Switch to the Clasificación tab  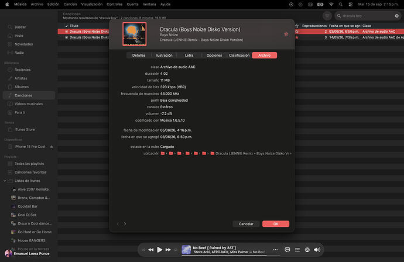coord(239,56)
